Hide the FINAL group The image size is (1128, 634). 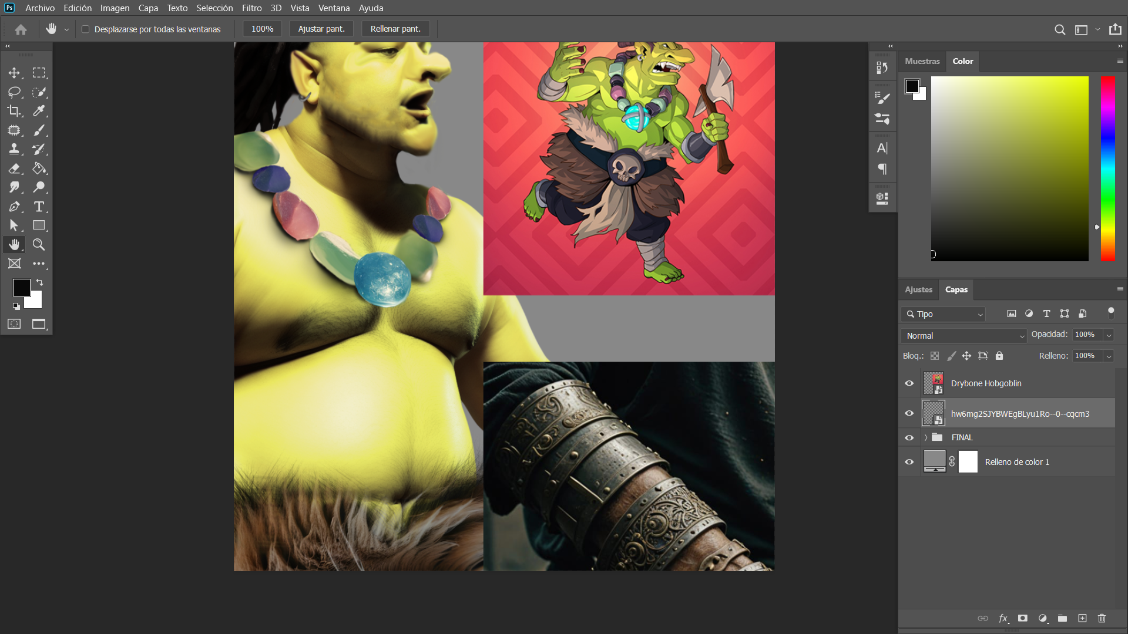pyautogui.click(x=909, y=438)
